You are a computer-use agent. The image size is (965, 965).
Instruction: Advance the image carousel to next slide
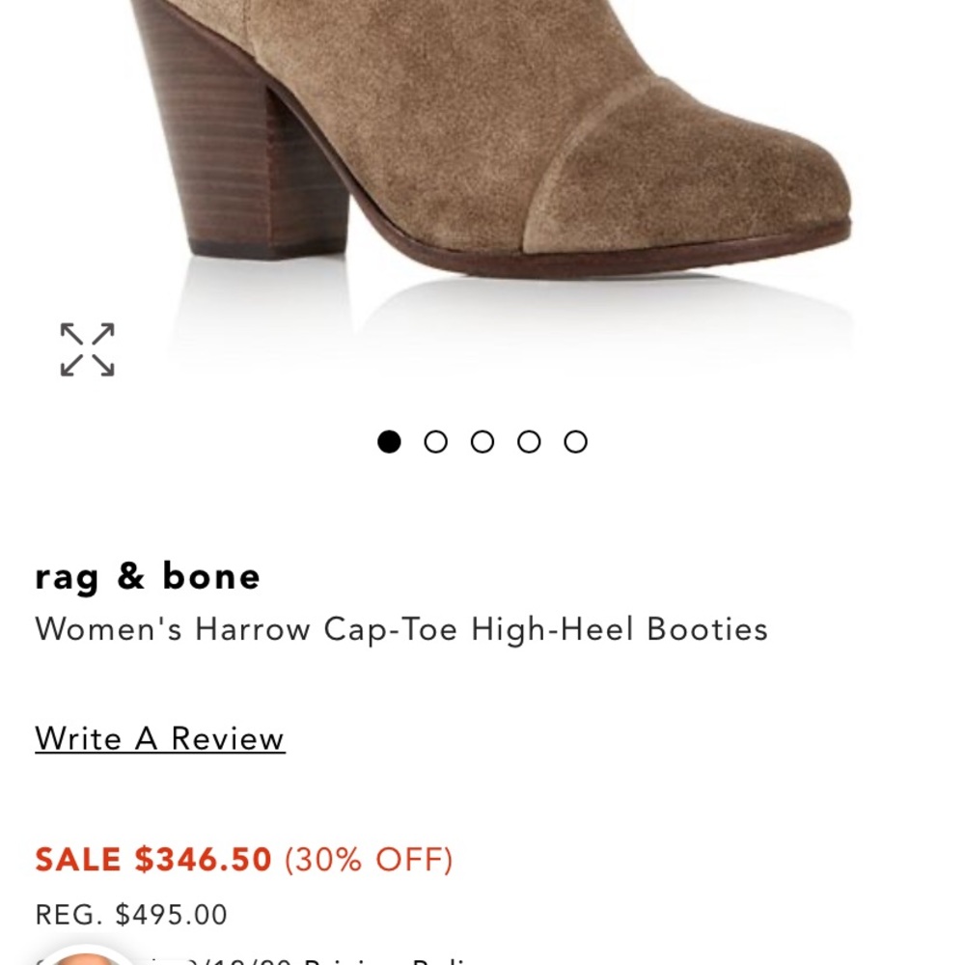pos(438,442)
